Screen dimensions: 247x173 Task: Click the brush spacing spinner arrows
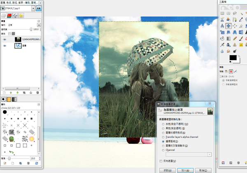coord(40,158)
